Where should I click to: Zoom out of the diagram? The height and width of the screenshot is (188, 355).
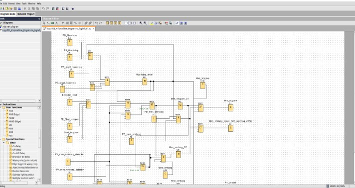[145, 23]
